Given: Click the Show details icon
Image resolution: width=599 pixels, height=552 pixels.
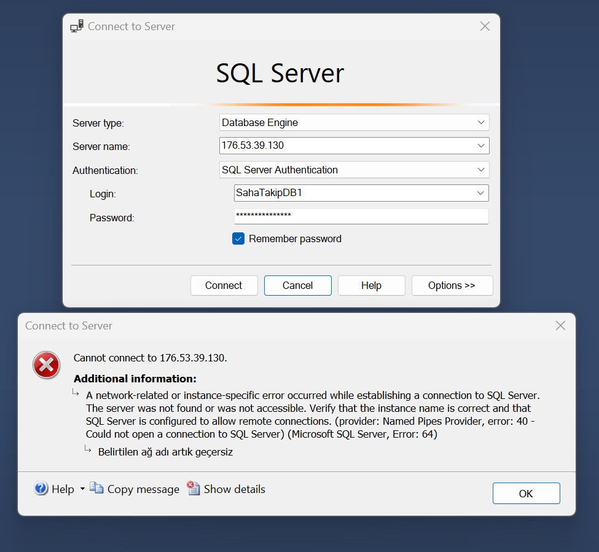Looking at the screenshot, I should 194,488.
